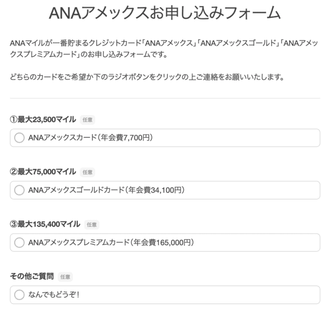Click 任意 badge beside 最大75,000マイル
Screen dimensions: 334x309
(x=87, y=172)
